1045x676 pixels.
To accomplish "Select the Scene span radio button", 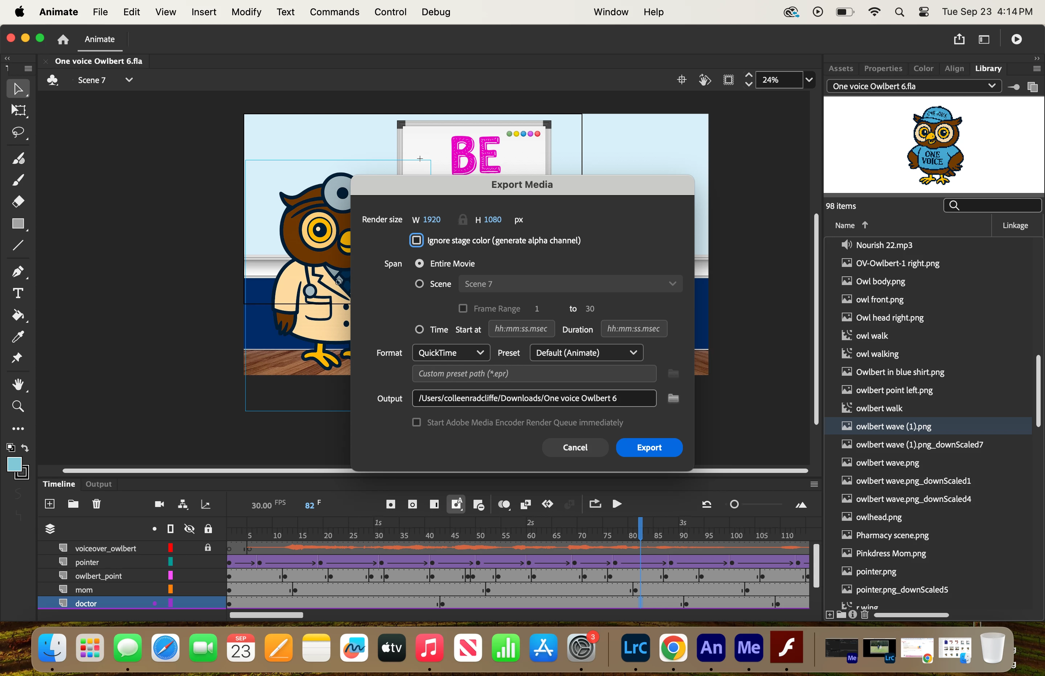I will [x=419, y=284].
